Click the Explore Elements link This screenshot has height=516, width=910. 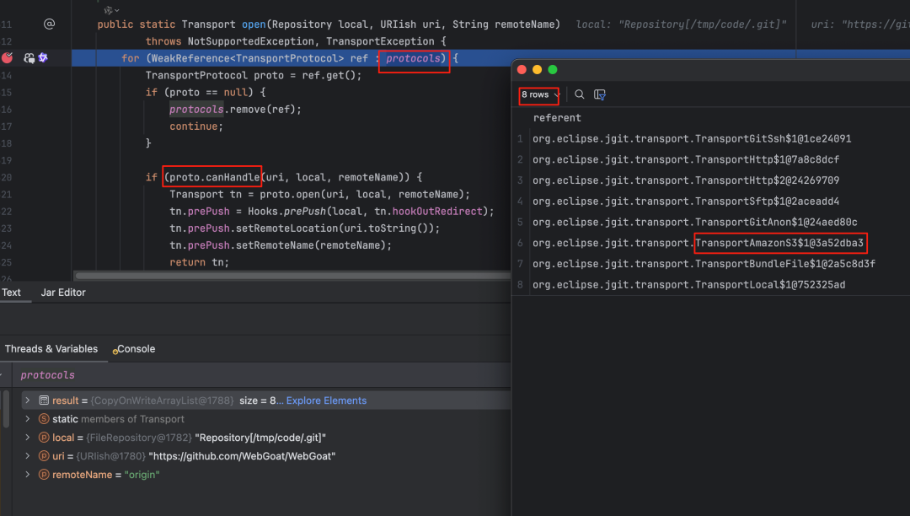326,400
